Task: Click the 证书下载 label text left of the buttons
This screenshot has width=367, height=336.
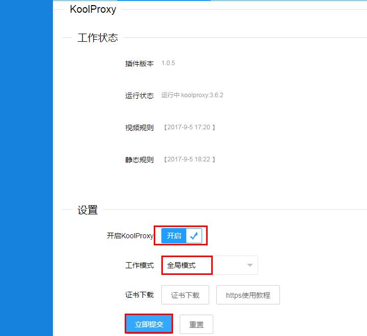Action: pos(139,295)
